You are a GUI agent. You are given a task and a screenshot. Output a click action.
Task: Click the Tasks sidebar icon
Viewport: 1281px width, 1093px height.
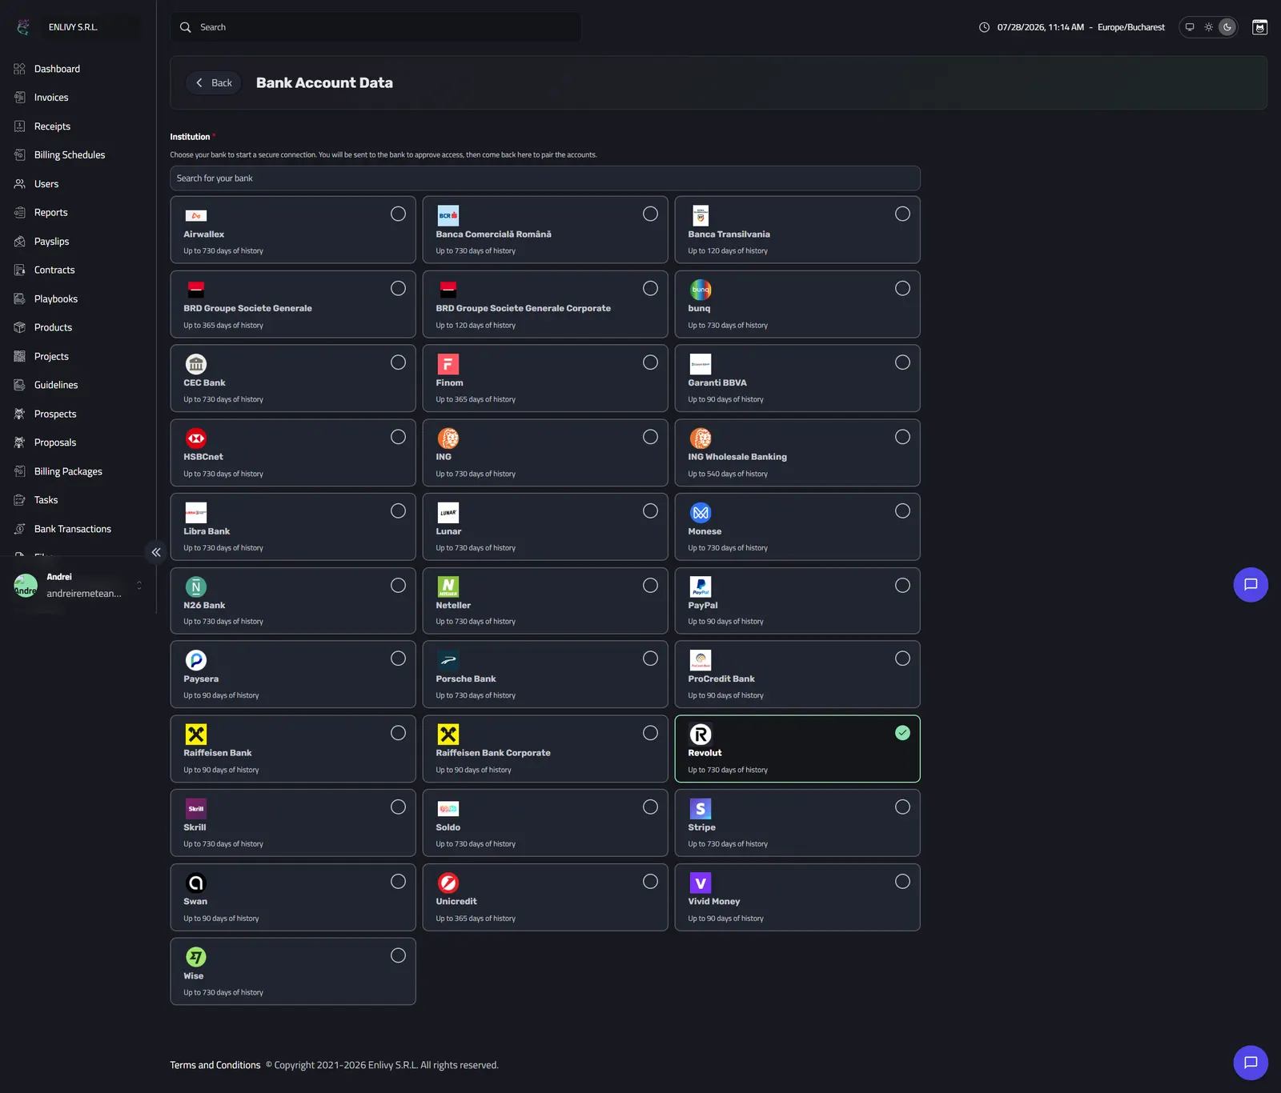20,500
